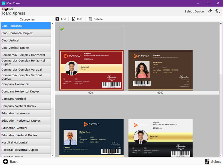
Task: Click the Categories scrollbar up arrow
Action: 52,24
